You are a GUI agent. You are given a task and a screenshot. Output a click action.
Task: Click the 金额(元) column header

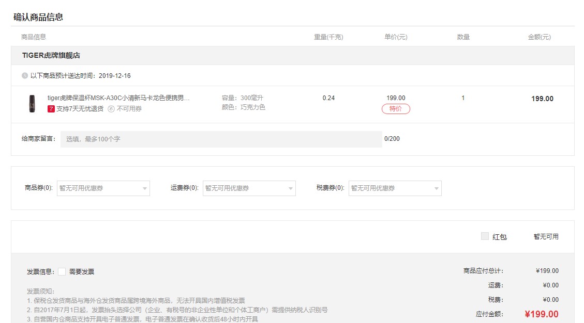point(540,37)
